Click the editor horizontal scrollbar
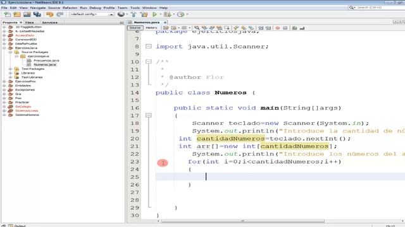The width and height of the screenshot is (405, 227). point(243,221)
